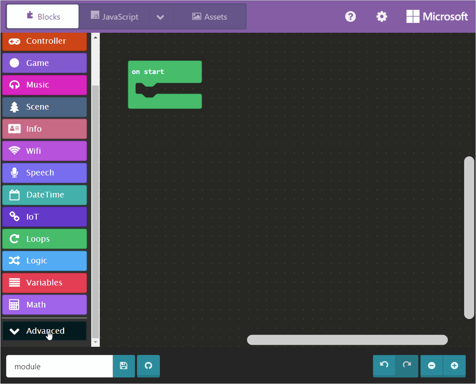The width and height of the screenshot is (476, 384).
Task: Zoom out the workspace
Action: (x=431, y=366)
